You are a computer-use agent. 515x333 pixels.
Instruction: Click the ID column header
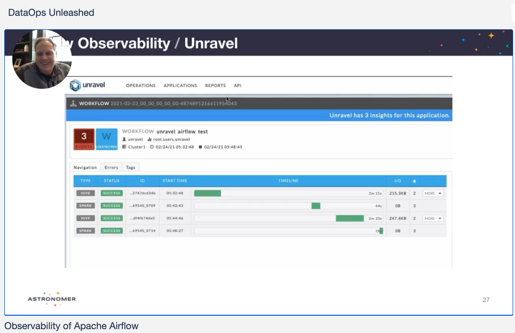coord(142,180)
